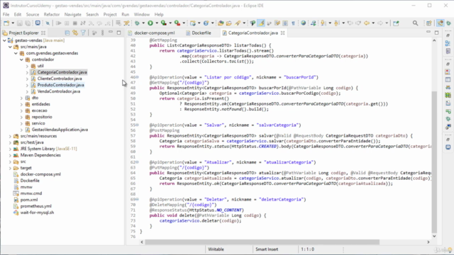Click the Forward navigation arrow
The height and width of the screenshot is (255, 454).
pos(380,23)
